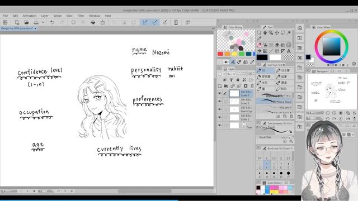Screen dimensions: 358x201
Task: Select the Eyedropper tool
Action: [259, 39]
